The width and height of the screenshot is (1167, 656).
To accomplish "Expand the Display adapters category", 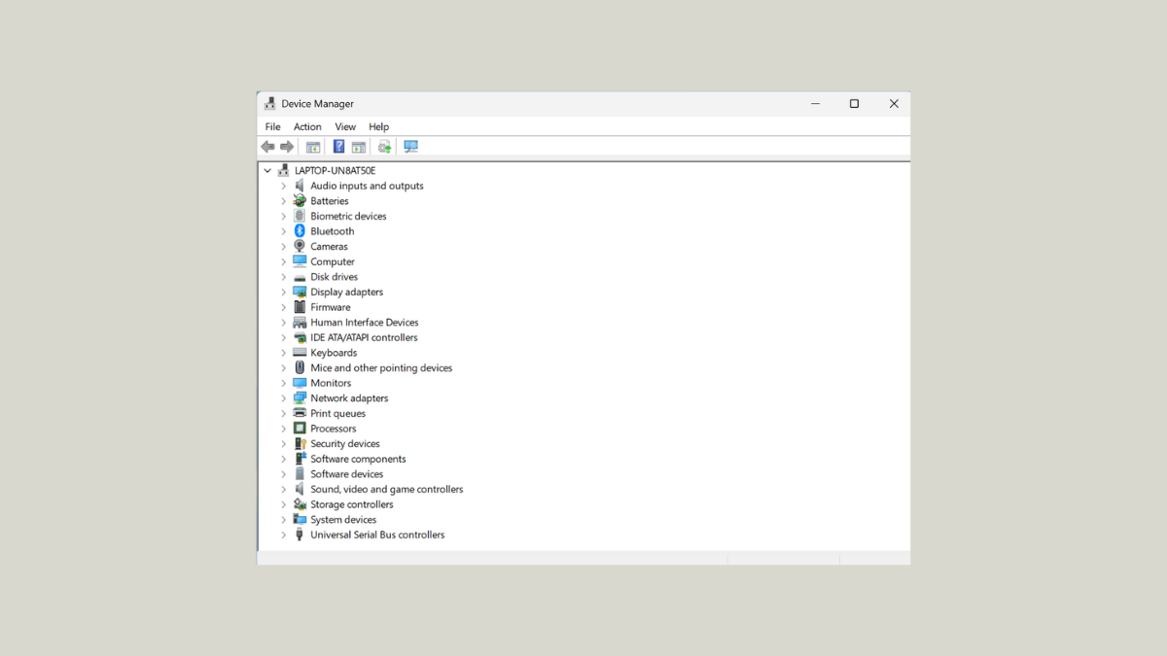I will 283,292.
